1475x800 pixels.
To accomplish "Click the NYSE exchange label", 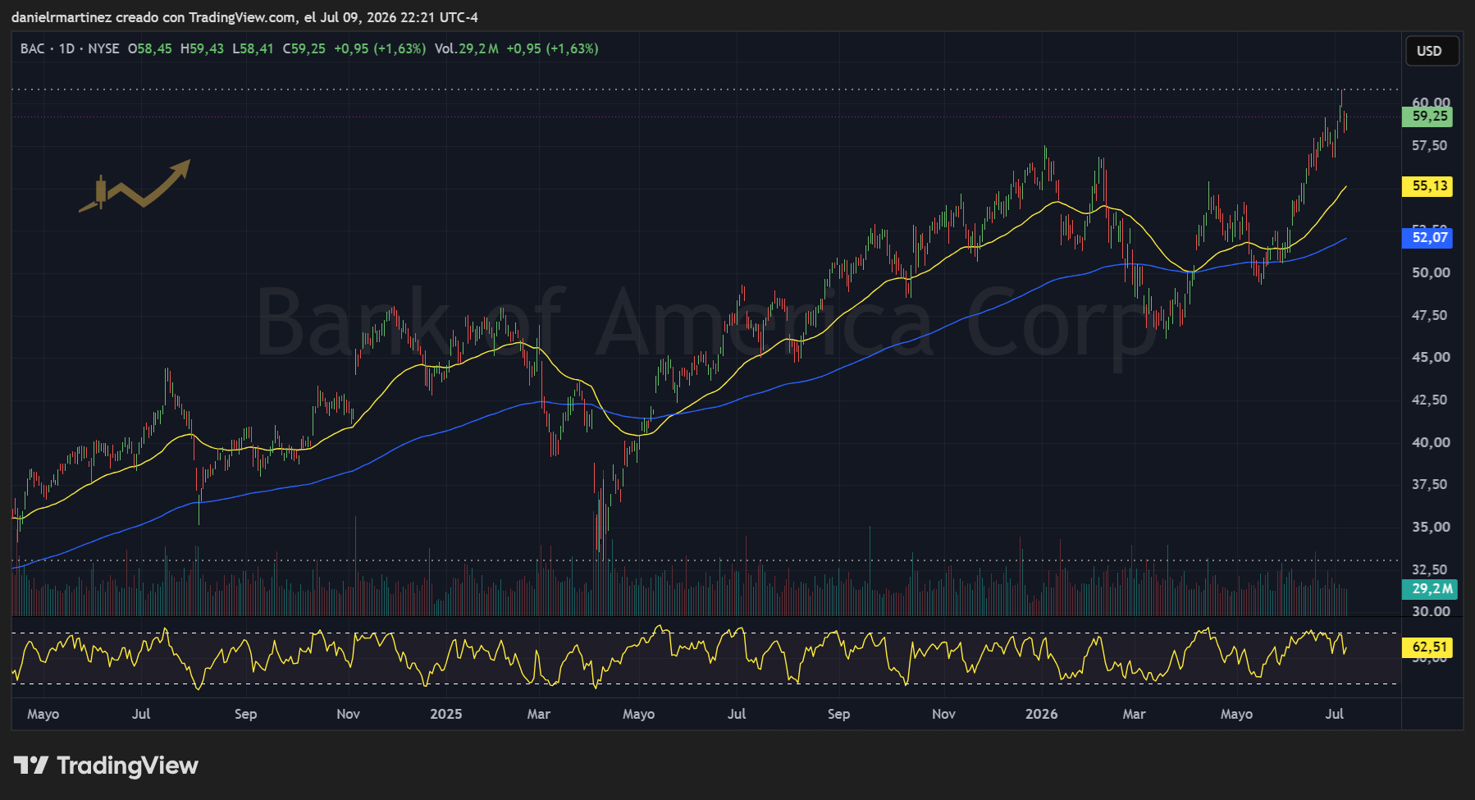I will click(103, 48).
